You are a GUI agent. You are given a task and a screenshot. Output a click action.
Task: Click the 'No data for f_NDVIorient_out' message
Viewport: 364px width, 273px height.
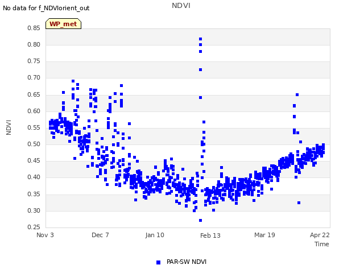(x=46, y=8)
